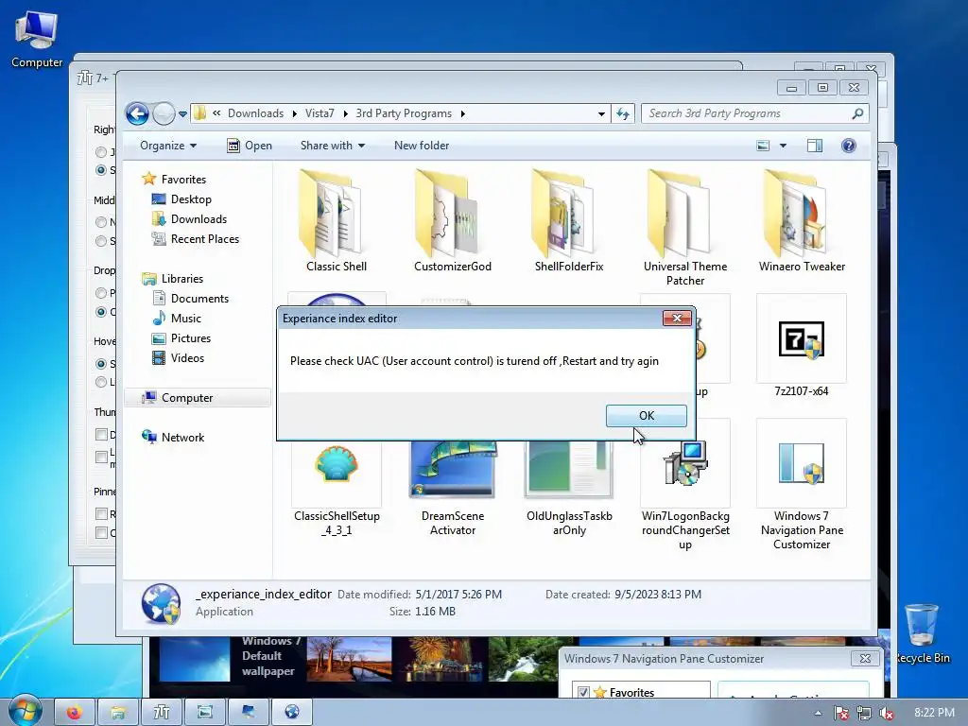Click Open in the Explorer toolbar
The height and width of the screenshot is (726, 968).
click(x=250, y=146)
